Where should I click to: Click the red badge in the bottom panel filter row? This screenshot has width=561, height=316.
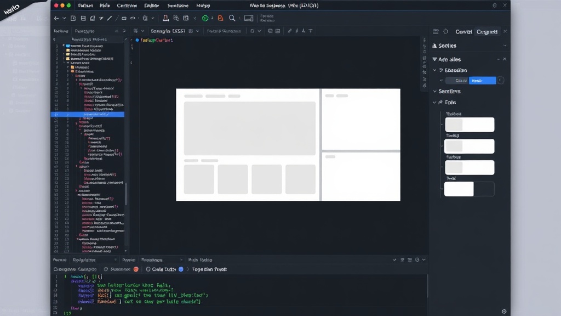pyautogui.click(x=136, y=269)
